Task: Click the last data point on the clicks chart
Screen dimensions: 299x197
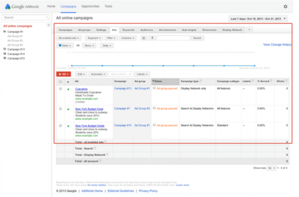Action: pyautogui.click(x=255, y=65)
